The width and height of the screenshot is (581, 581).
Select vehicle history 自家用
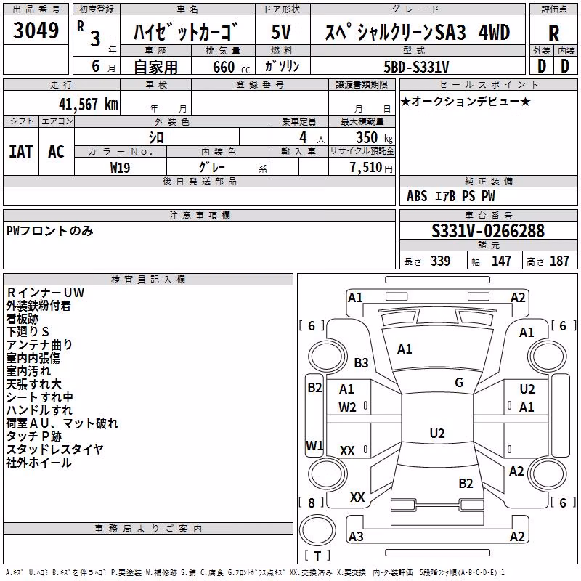tap(155, 67)
